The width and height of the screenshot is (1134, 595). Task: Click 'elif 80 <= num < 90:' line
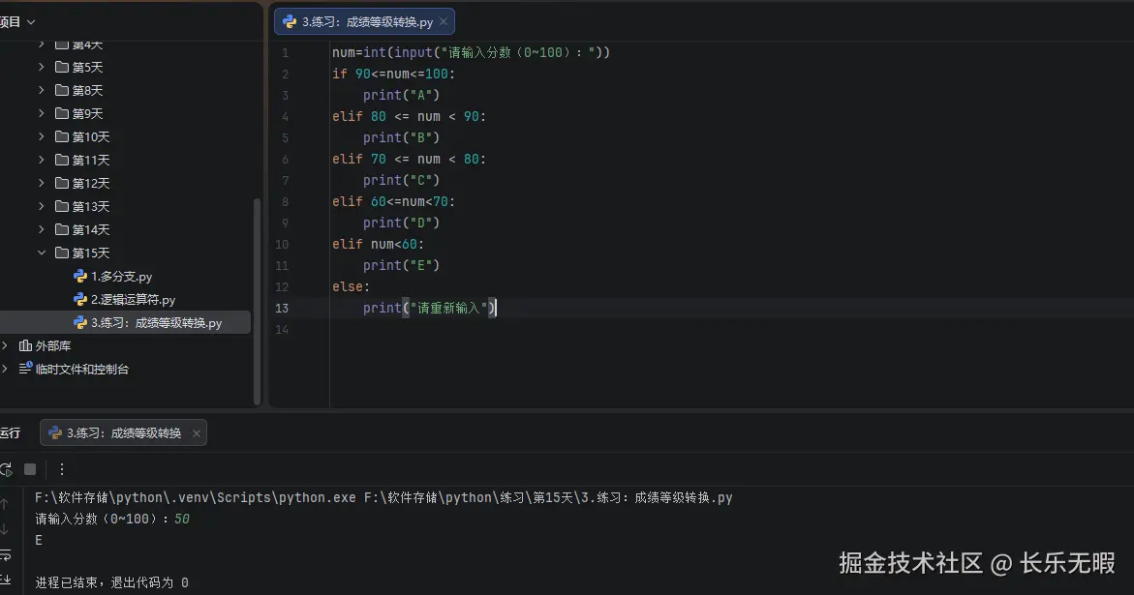[410, 116]
